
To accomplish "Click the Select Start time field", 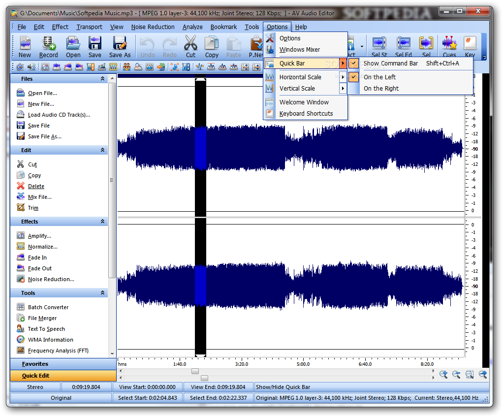I will click(x=148, y=398).
